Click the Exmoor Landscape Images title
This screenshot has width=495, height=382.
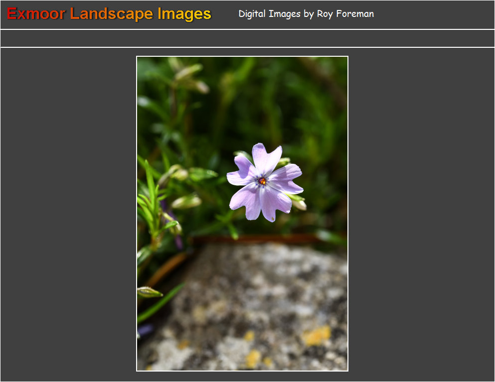[x=109, y=14]
